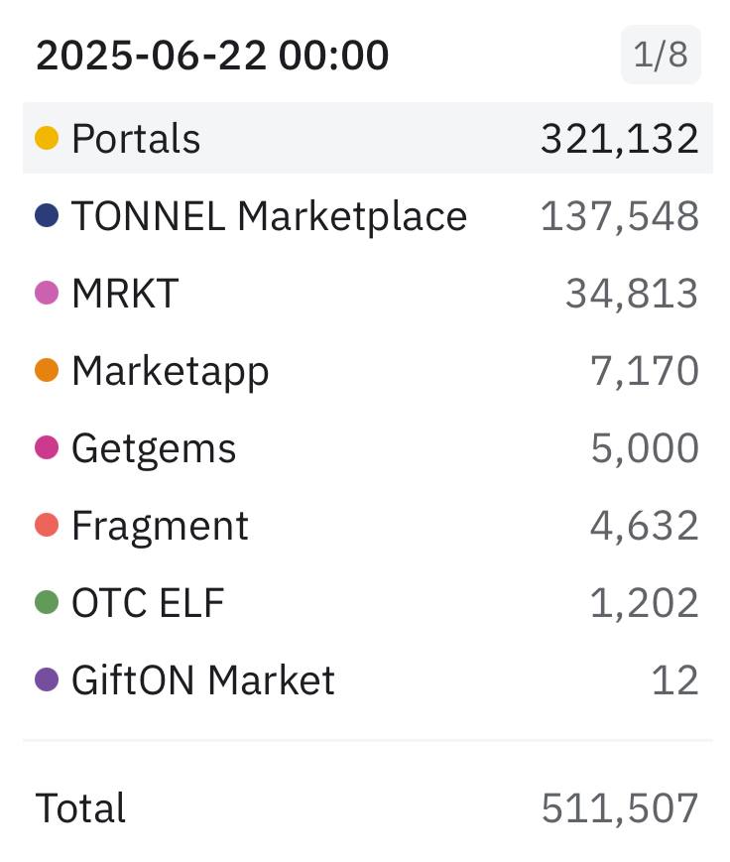Image resolution: width=730 pixels, height=862 pixels.
Task: Click the purple GiftON Market dot
Action: click(x=47, y=679)
